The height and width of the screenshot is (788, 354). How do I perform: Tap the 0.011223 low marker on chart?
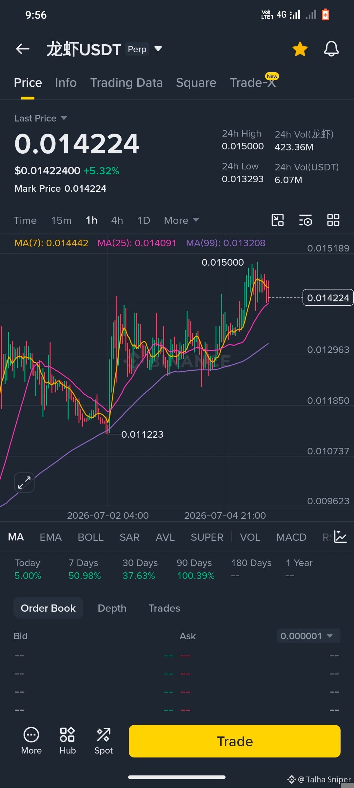[x=142, y=434]
